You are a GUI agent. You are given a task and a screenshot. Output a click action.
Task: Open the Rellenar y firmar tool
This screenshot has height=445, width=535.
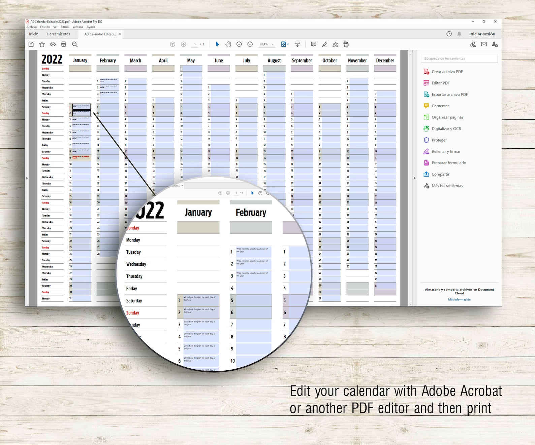442,152
